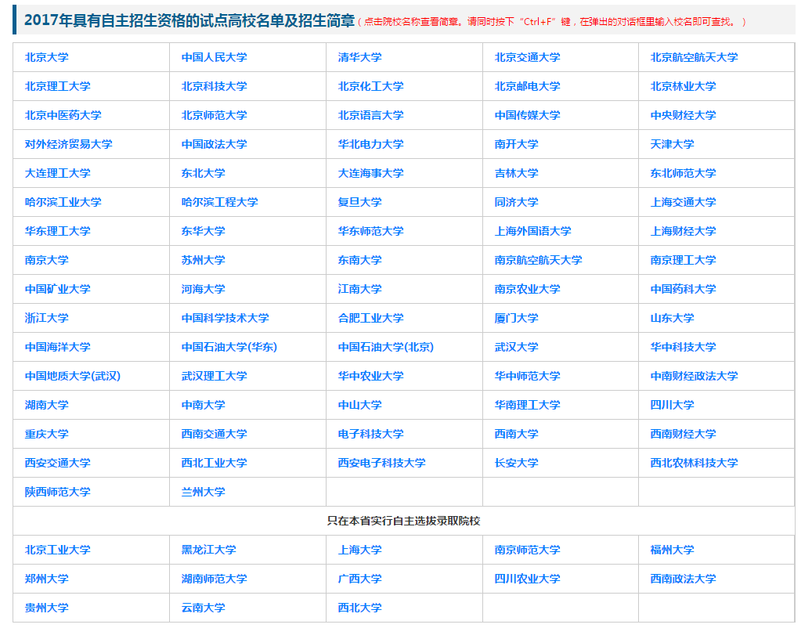Click 电子科技大学 link

pos(370,435)
